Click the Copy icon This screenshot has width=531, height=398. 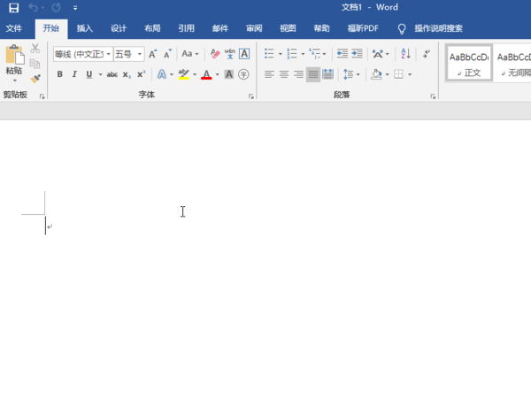point(35,64)
